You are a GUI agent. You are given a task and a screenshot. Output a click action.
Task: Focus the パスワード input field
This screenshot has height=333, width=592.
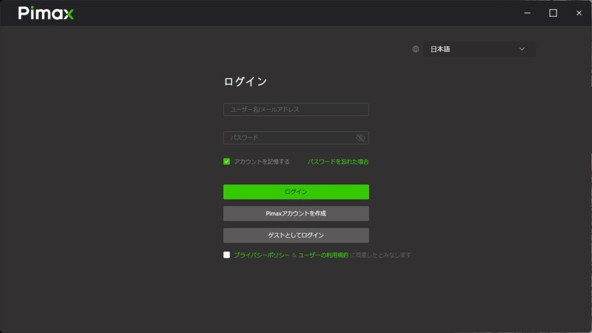[x=296, y=138]
